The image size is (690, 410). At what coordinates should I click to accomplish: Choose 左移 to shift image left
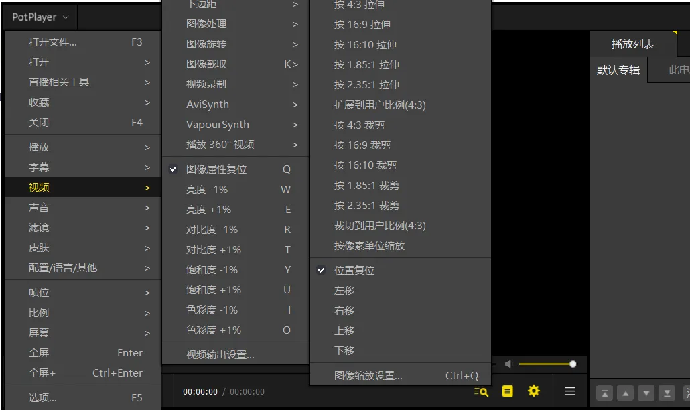point(401,291)
